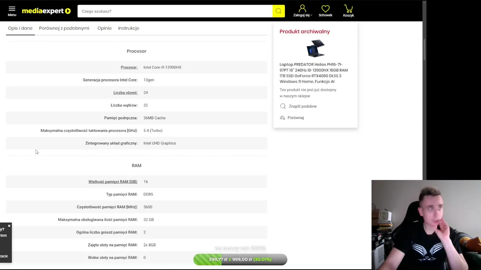481x270 pixels.
Task: Click the Znajdź podobne link text
Action: tap(303, 106)
